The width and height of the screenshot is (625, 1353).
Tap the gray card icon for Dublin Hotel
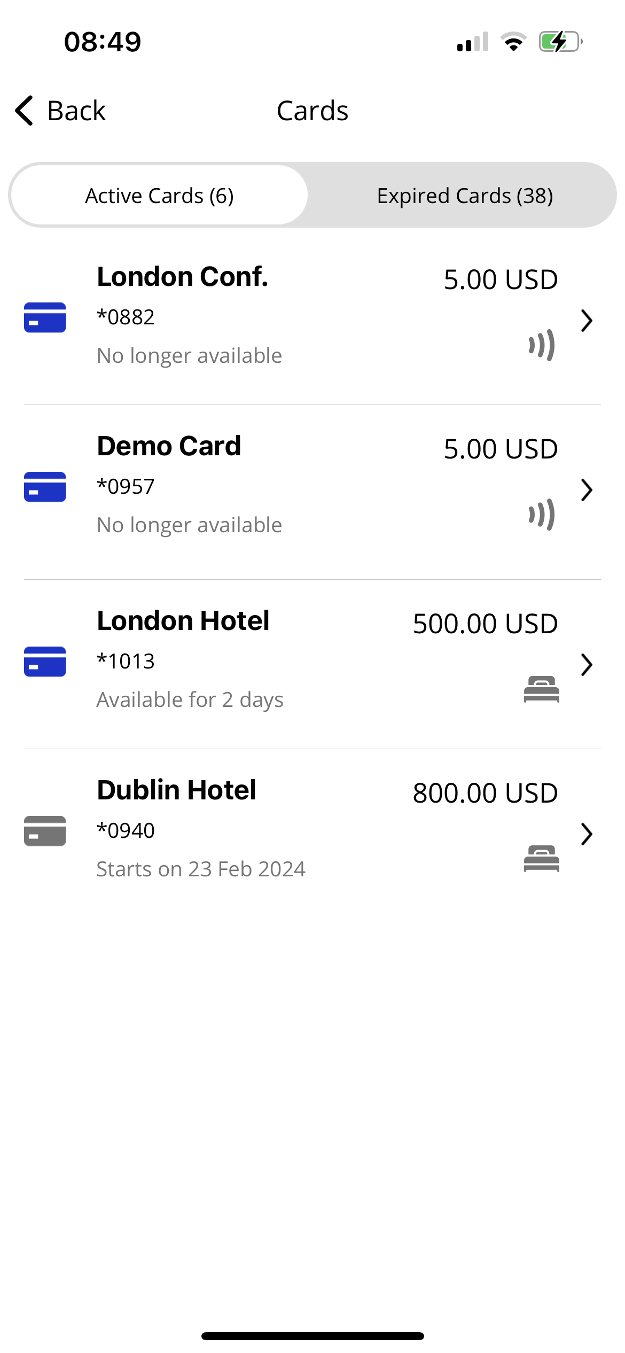coord(45,831)
